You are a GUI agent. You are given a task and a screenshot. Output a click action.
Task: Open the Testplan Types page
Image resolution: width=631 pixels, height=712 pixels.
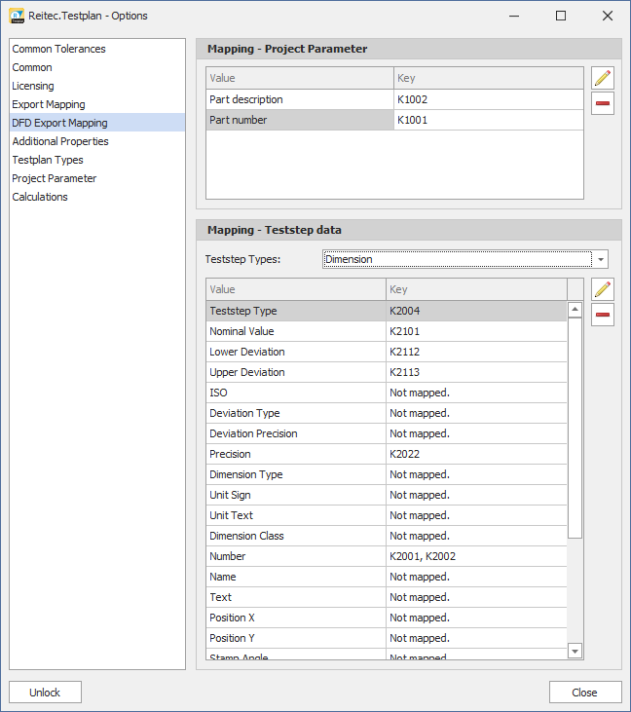(x=48, y=160)
